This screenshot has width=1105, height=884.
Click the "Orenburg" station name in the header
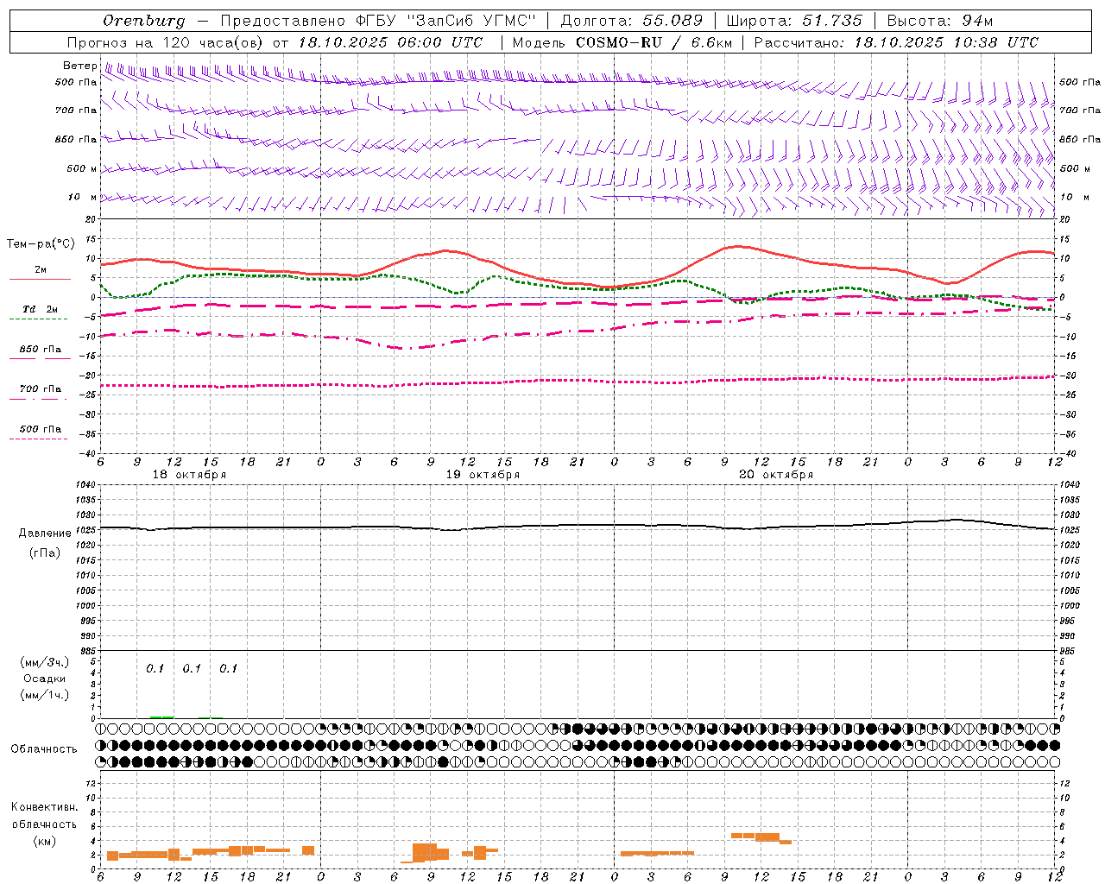pyautogui.click(x=144, y=21)
